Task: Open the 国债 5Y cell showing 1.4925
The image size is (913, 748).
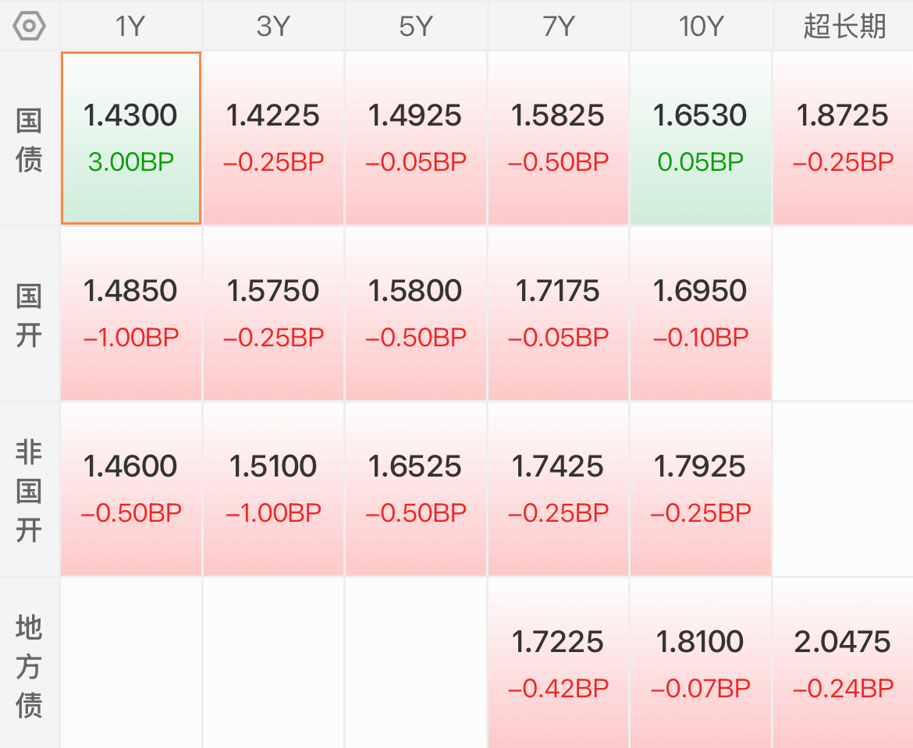Action: click(x=416, y=138)
